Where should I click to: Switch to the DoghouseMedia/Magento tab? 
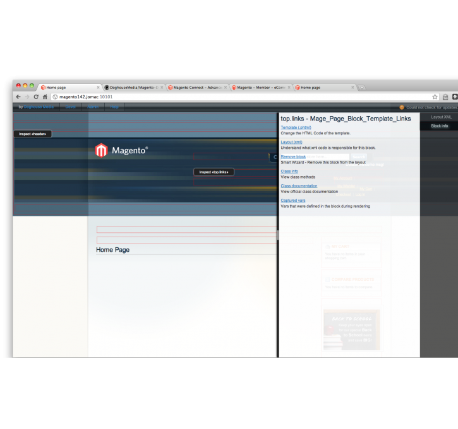point(134,88)
